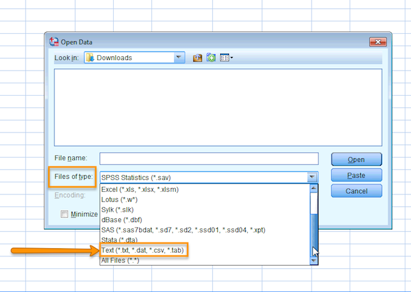Close the Open Data dialog
The image size is (411, 292).
(378, 42)
